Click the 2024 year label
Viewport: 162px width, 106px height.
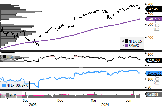click(105, 104)
